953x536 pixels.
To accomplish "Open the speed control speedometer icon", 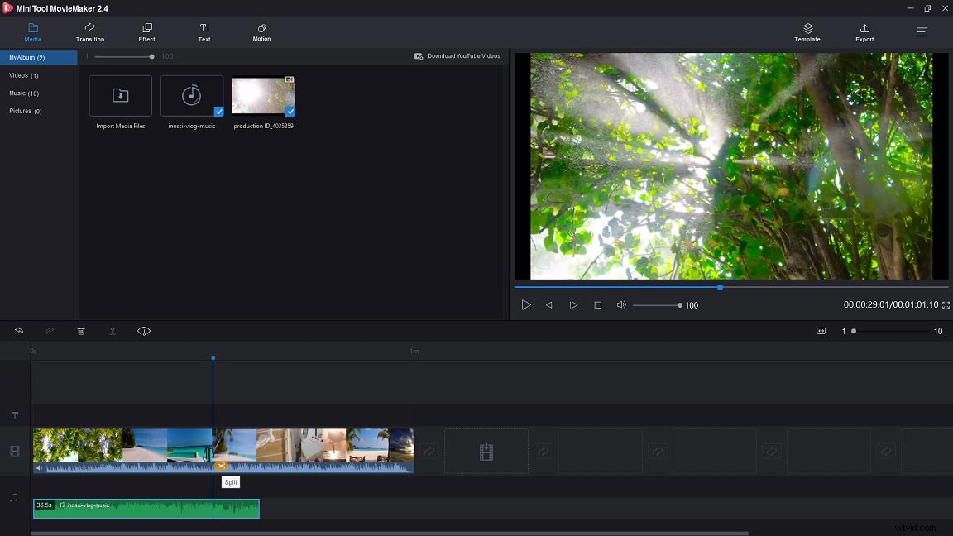I will pos(144,330).
